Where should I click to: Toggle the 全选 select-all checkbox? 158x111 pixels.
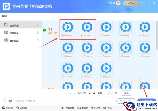[4, 101]
